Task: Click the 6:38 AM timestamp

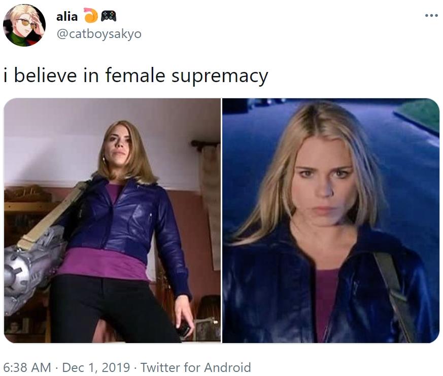Action: [x=27, y=367]
